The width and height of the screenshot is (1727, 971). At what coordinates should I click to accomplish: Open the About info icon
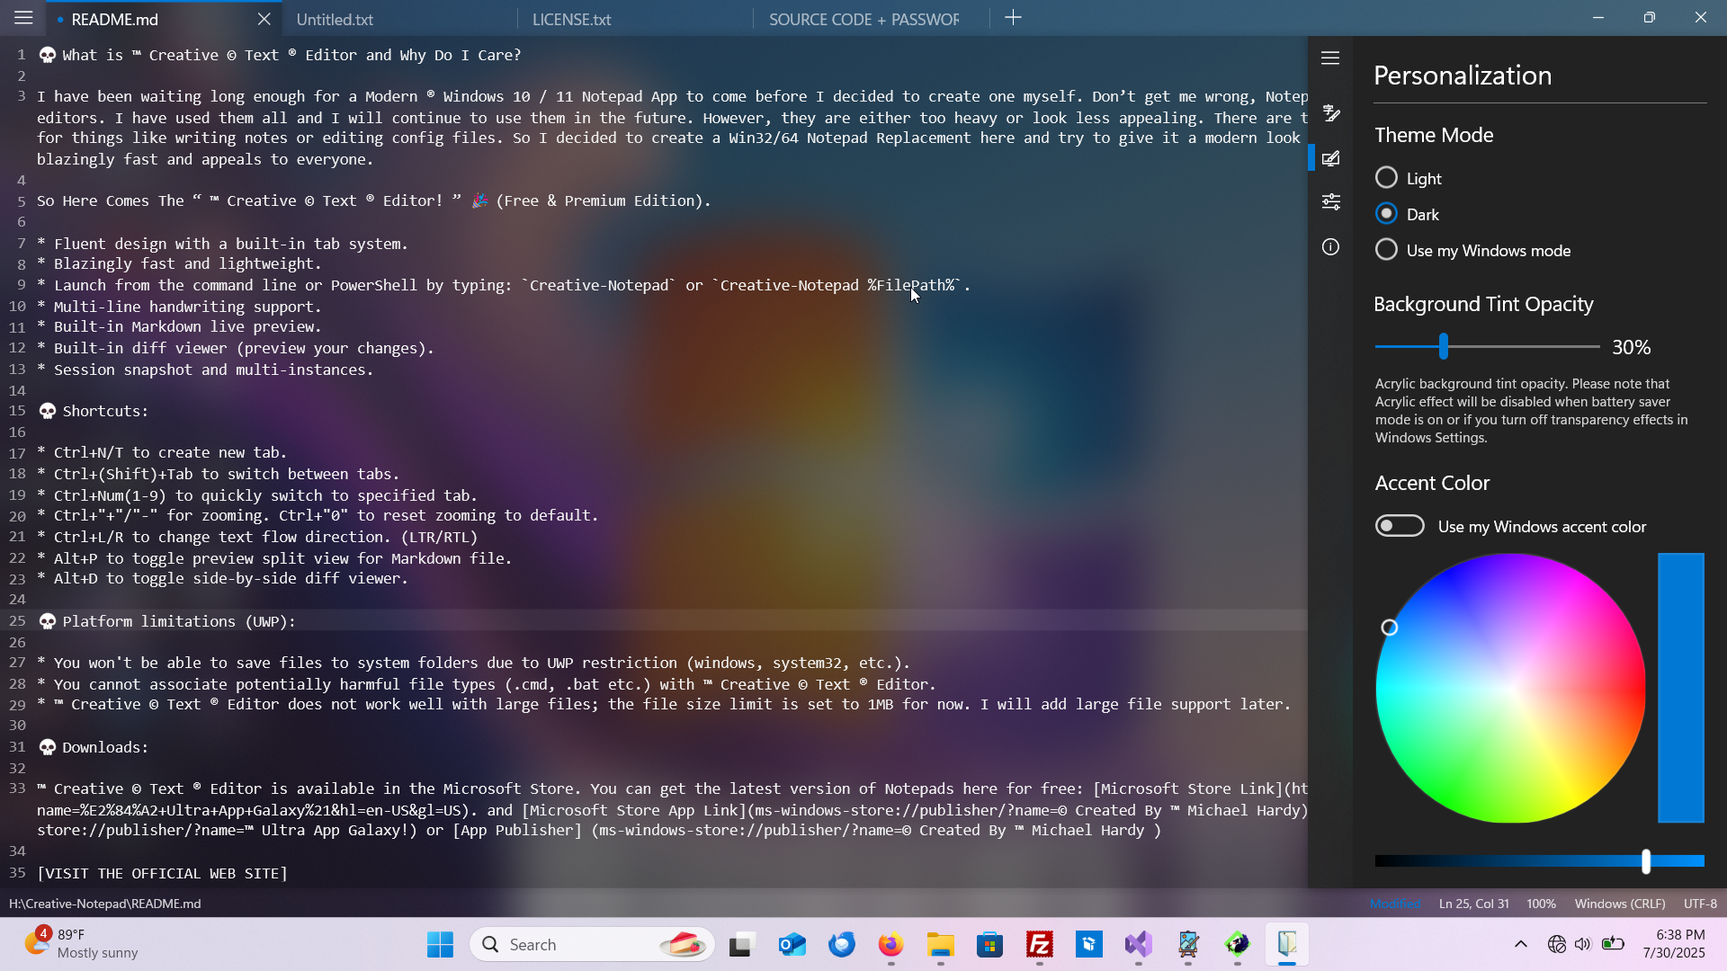point(1331,247)
